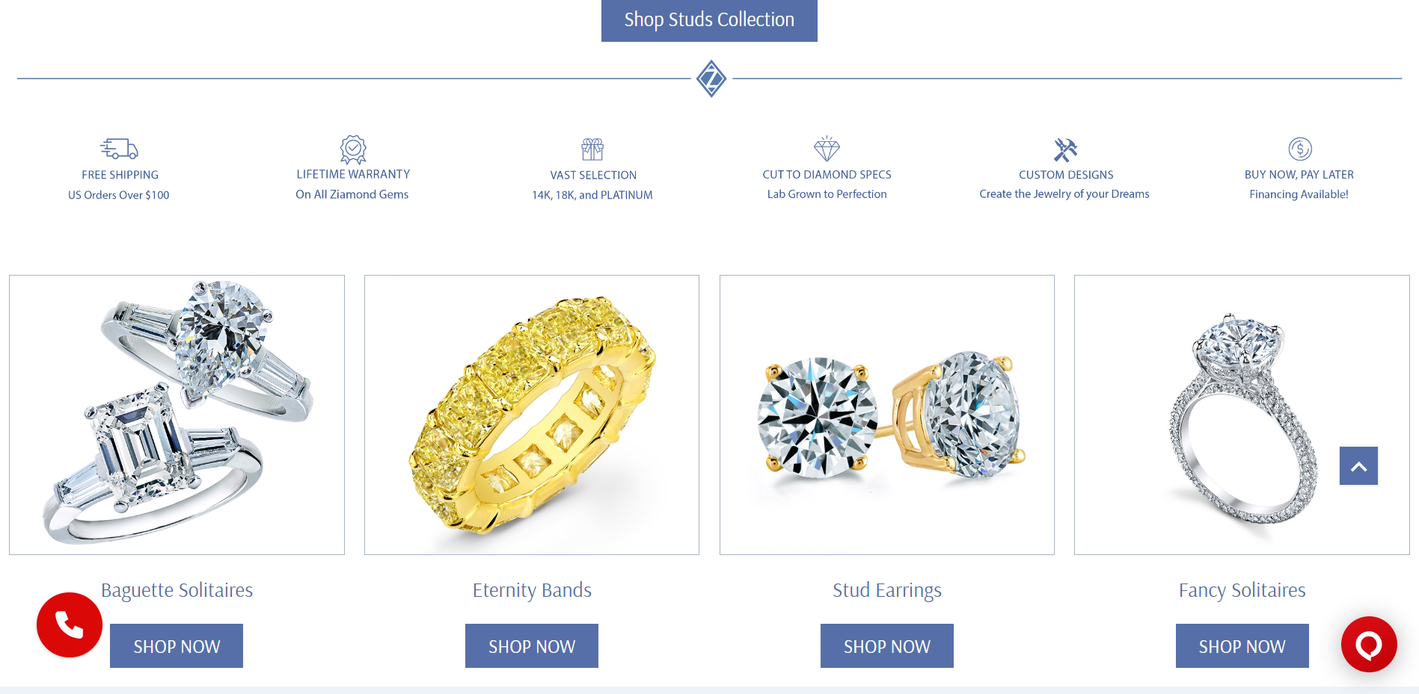Viewport: 1419px width, 694px height.
Task: Click Shop Now under Baguette Solitaires
Action: [x=177, y=646]
